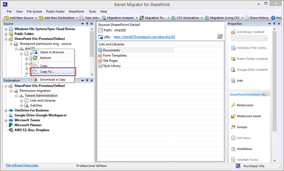Click the OneDrive For Business cloud icon
The height and width of the screenshot is (171, 284).
point(11,110)
